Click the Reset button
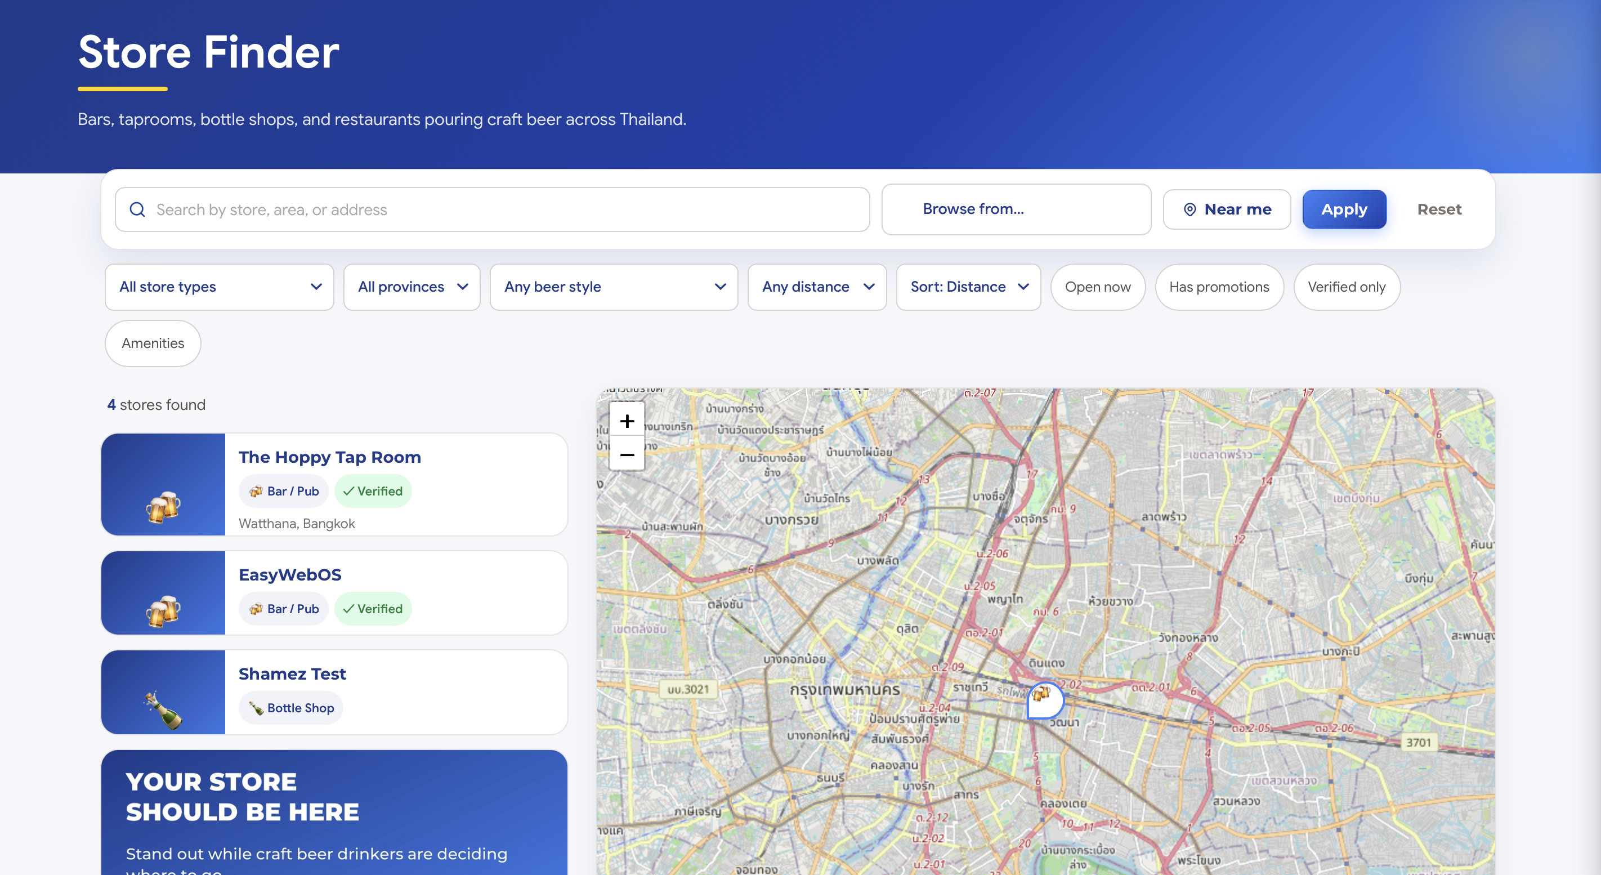This screenshot has width=1601, height=875. [1439, 209]
